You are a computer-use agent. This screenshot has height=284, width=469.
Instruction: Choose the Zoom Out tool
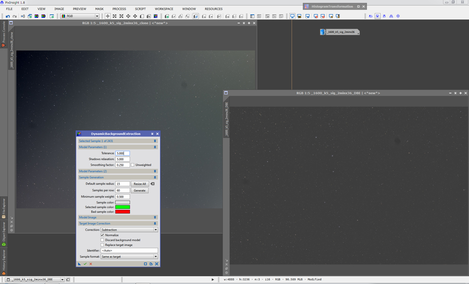pos(121,16)
